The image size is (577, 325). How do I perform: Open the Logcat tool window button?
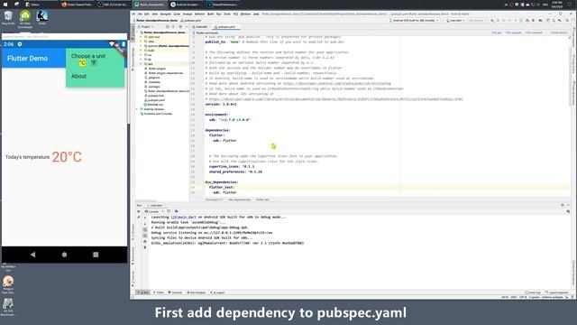217,292
